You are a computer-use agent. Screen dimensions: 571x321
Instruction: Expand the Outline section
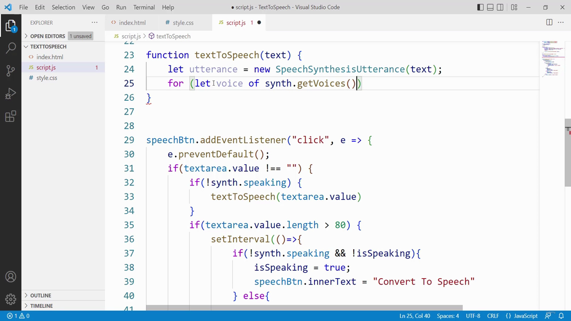63,295
